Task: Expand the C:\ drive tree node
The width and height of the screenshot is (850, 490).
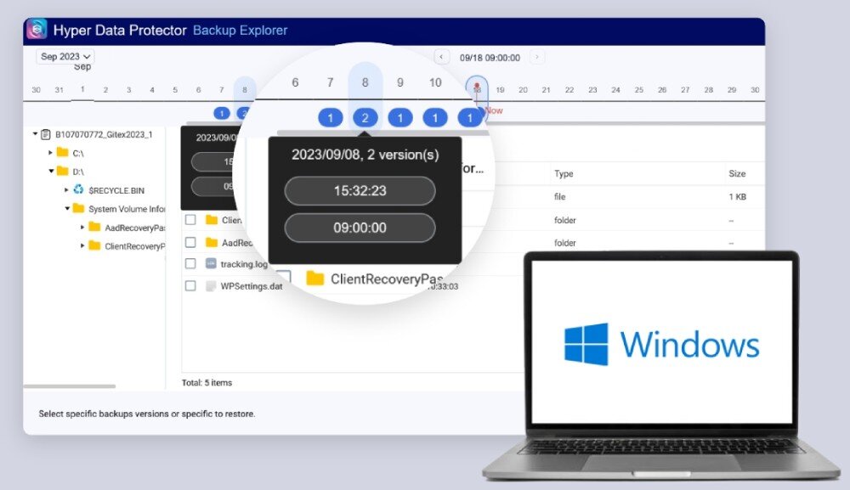Action: 51,153
